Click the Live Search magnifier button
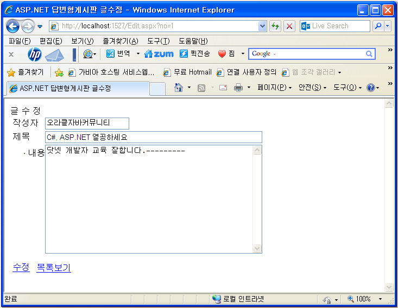This screenshot has width=398, height=308. (378, 26)
